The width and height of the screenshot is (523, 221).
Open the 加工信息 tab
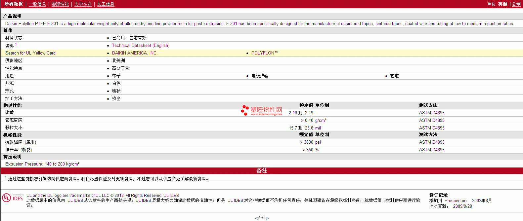[x=106, y=4]
